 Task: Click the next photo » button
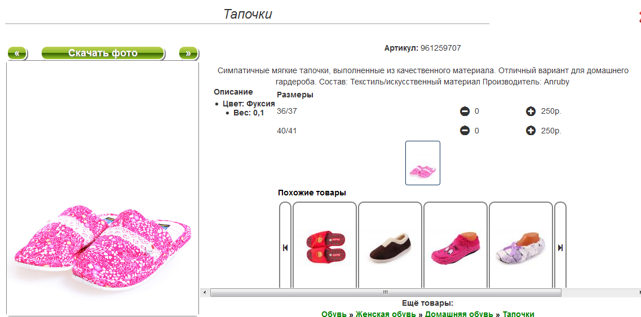188,53
